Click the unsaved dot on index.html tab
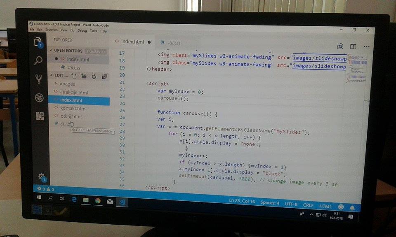Viewport: 396px width, 237px height. coord(149,42)
